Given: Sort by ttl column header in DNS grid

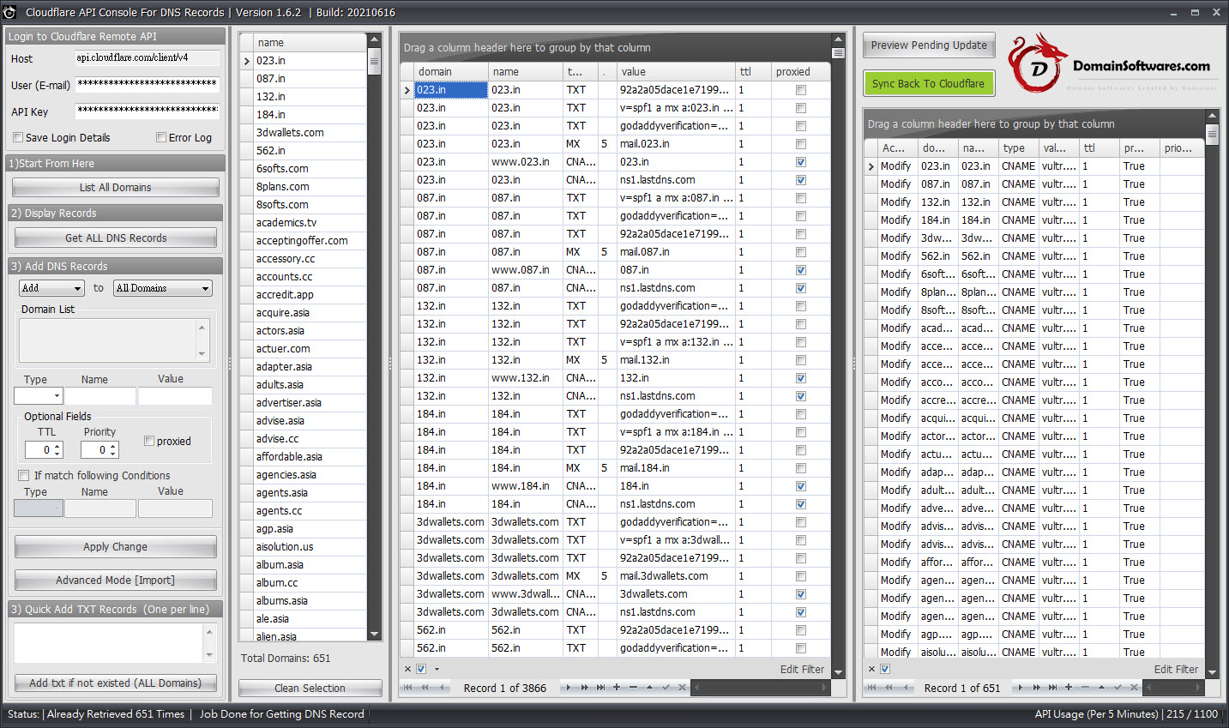Looking at the screenshot, I should pos(754,72).
